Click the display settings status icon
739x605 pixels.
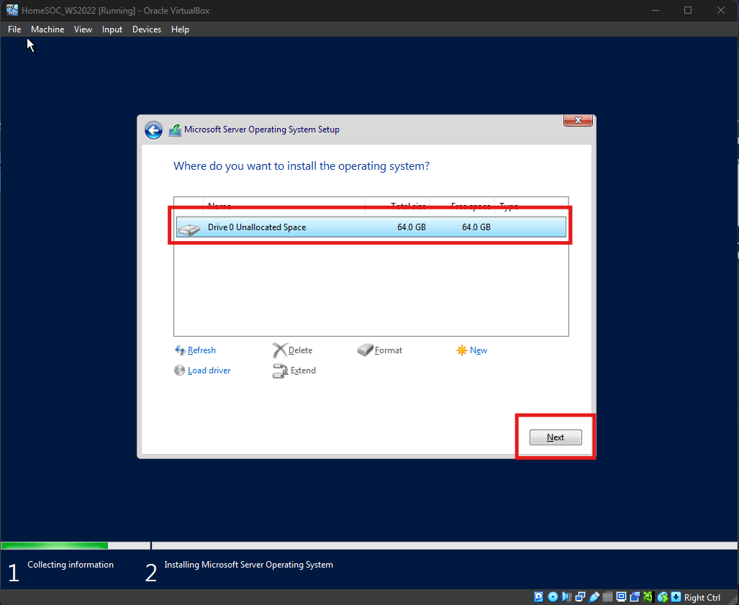point(621,597)
